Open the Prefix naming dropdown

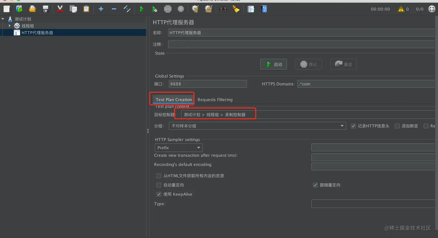(178, 148)
